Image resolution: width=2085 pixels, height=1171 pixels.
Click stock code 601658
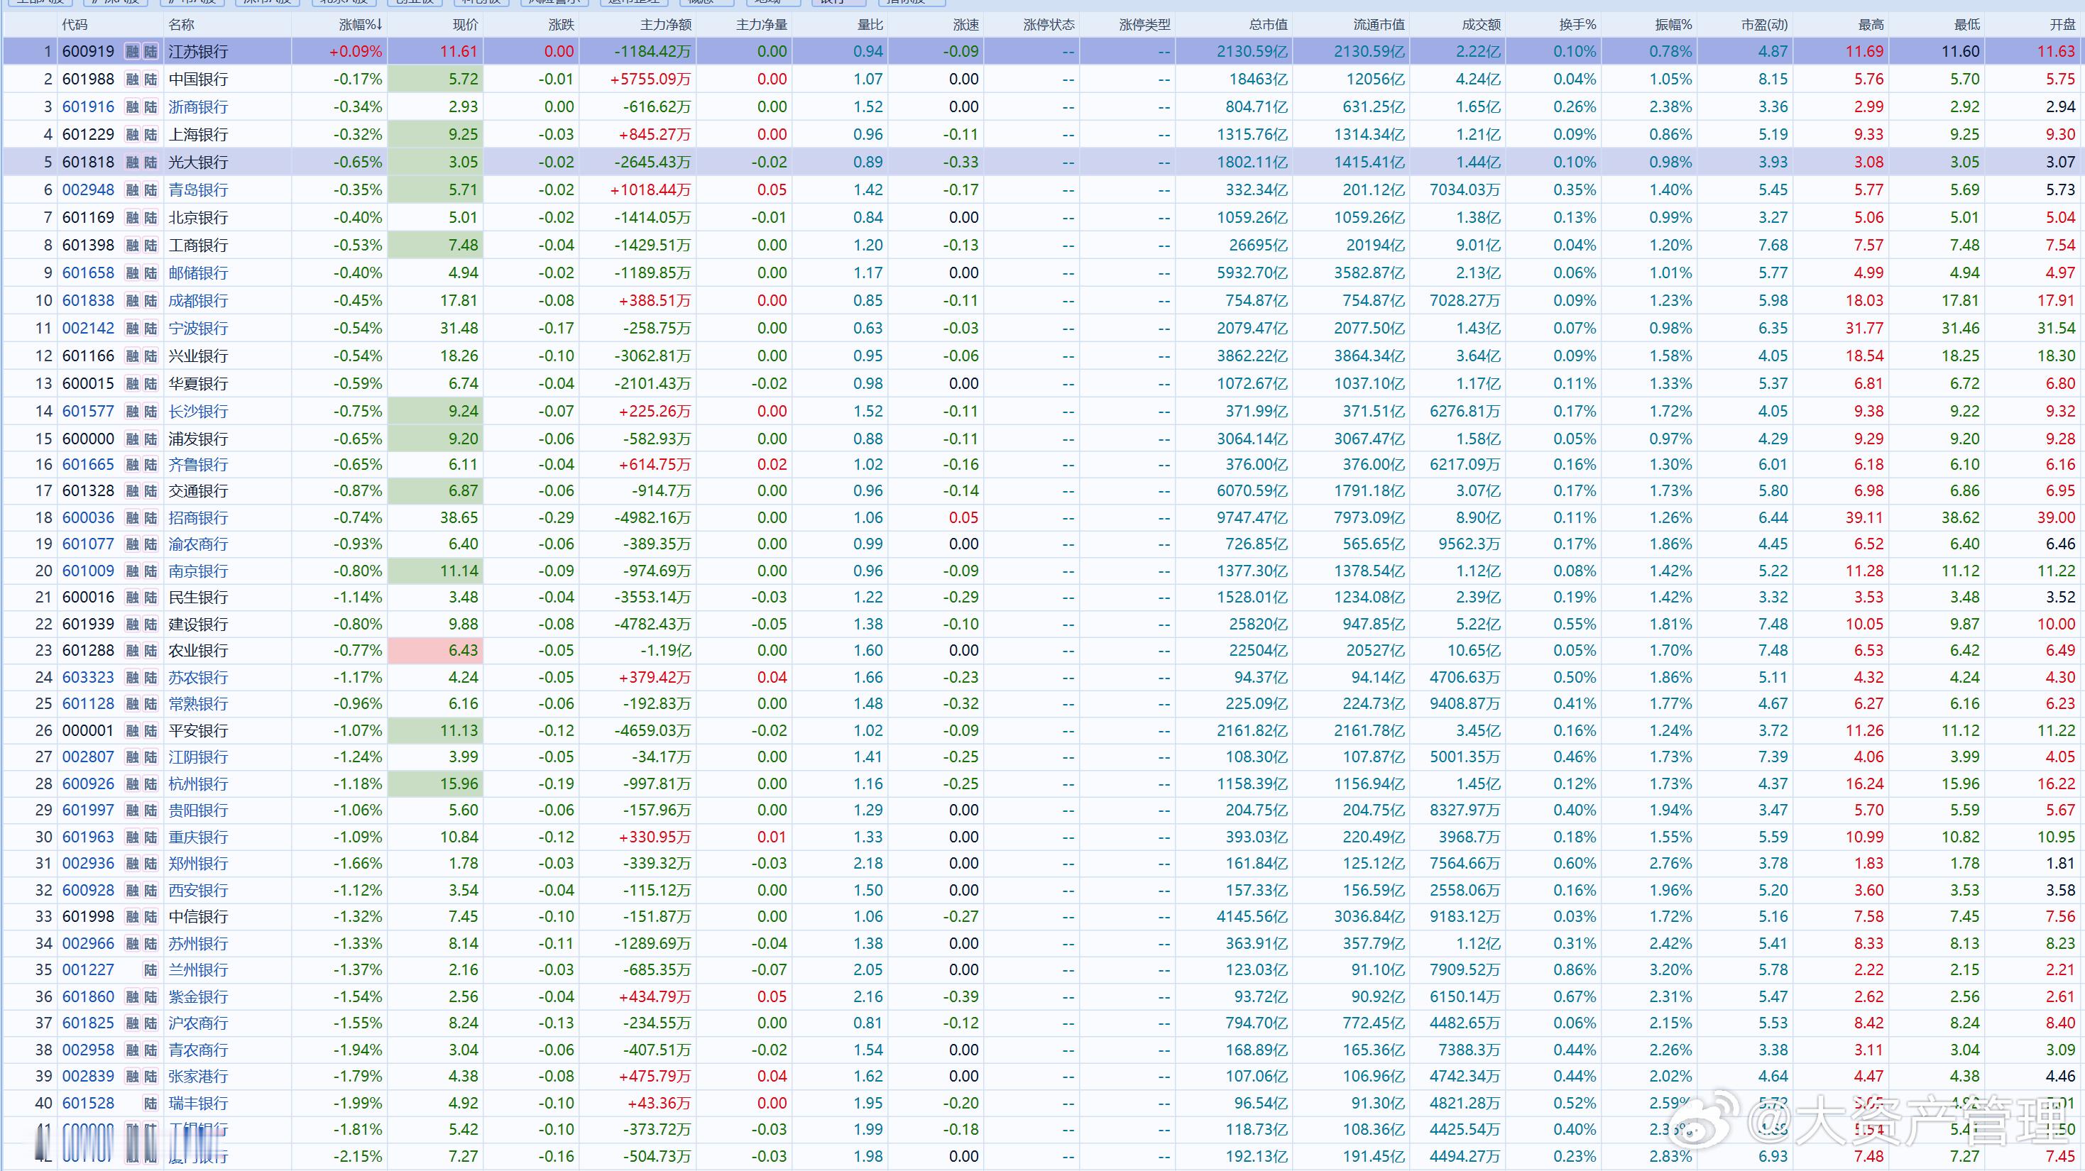pyautogui.click(x=88, y=273)
